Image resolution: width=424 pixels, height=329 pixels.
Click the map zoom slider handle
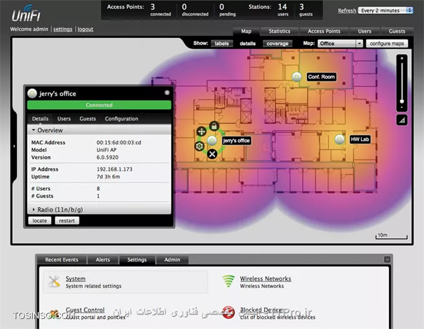pyautogui.click(x=402, y=101)
